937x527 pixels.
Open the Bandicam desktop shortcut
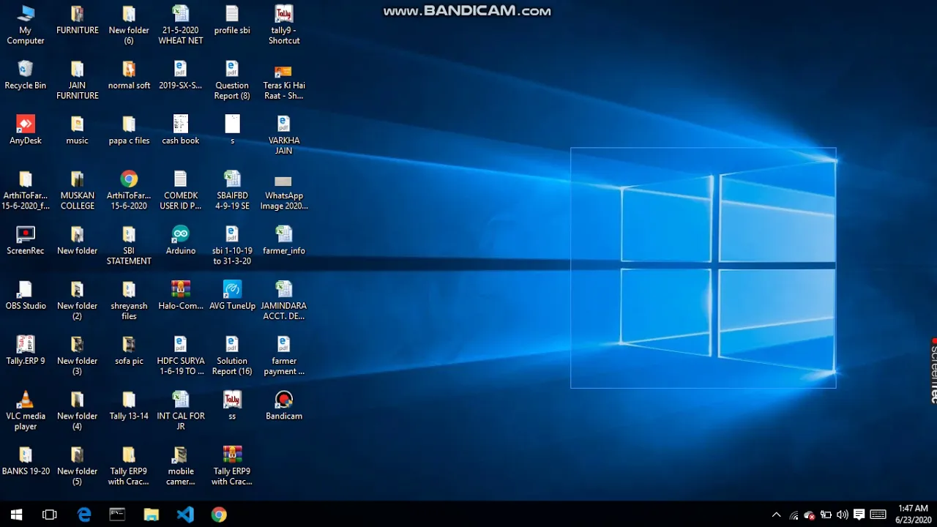point(284,405)
